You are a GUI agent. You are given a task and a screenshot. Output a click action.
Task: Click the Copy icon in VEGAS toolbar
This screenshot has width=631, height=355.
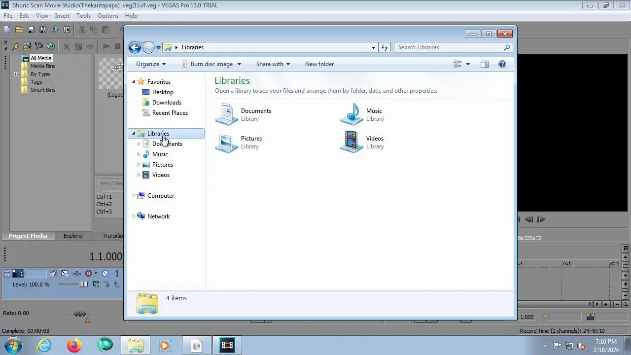[94, 30]
